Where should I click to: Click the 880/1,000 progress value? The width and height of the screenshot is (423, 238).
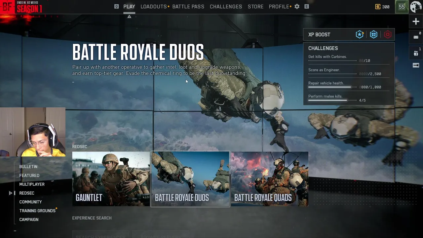(370, 87)
